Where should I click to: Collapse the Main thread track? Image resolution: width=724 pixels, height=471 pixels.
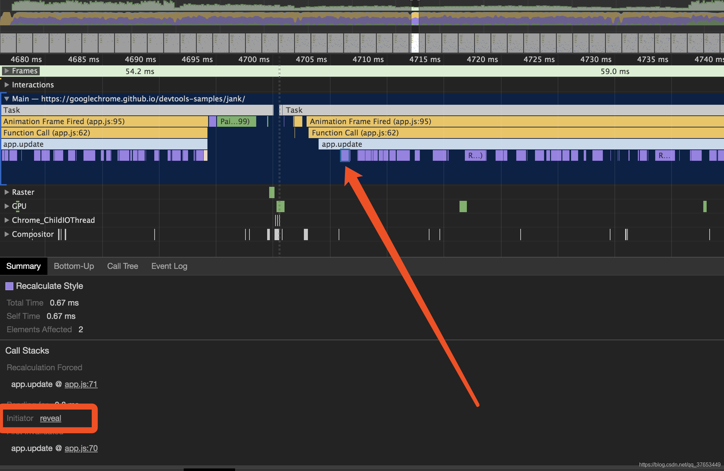click(6, 99)
